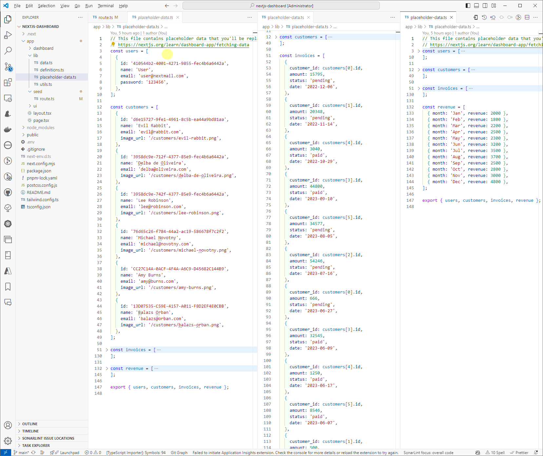Open the Docker view in activity bar
The width and height of the screenshot is (543, 456).
[8, 130]
